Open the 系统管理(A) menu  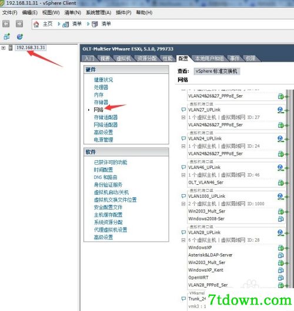(x=98, y=13)
